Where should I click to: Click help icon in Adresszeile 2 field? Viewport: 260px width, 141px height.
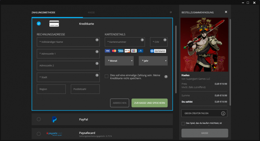point(97,64)
